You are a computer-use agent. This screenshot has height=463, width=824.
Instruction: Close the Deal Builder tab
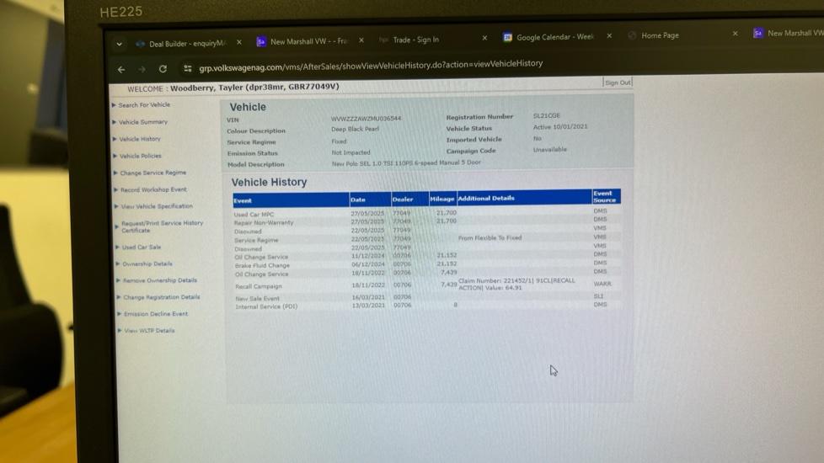tap(239, 42)
